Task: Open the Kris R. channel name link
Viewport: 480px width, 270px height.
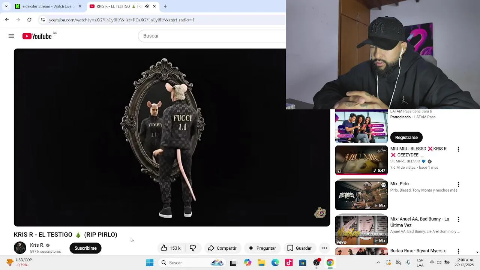Action: pos(37,245)
